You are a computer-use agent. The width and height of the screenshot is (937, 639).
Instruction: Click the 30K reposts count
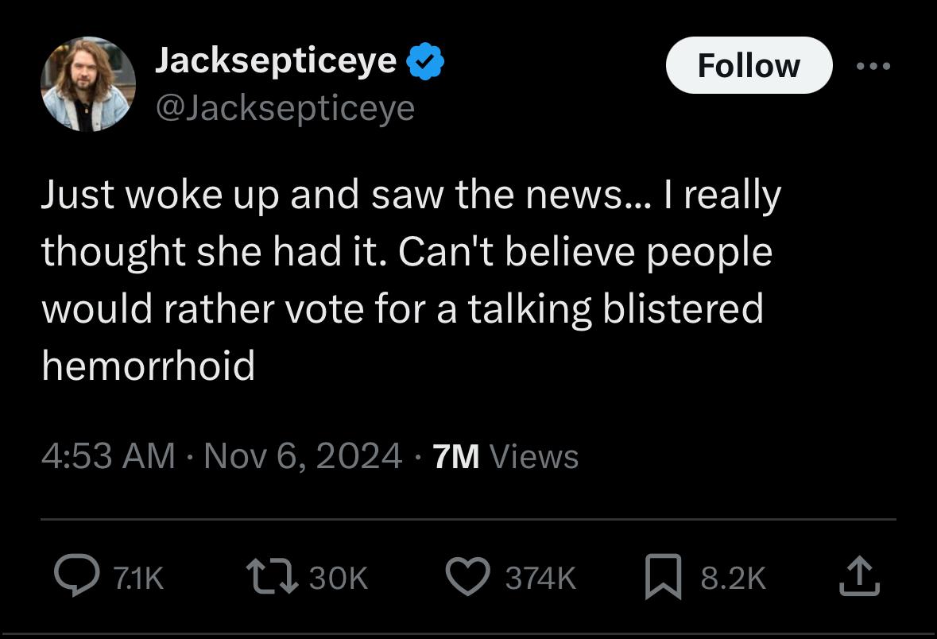[339, 578]
